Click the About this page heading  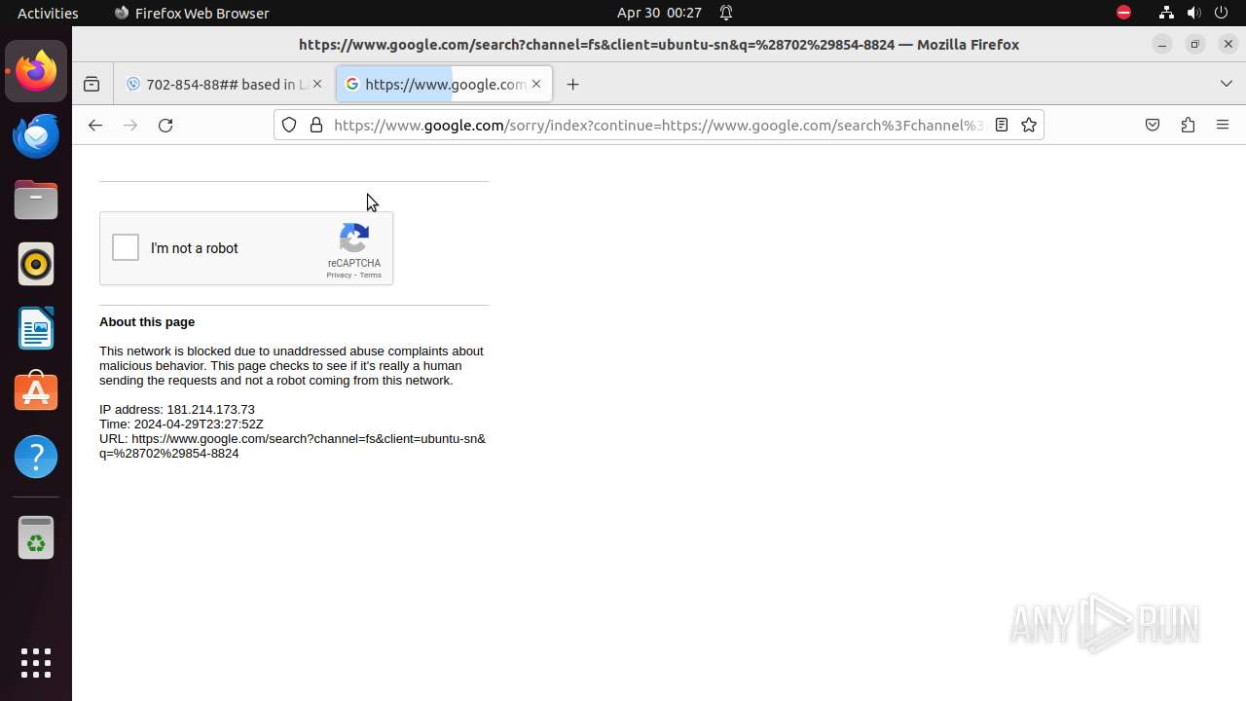(147, 322)
